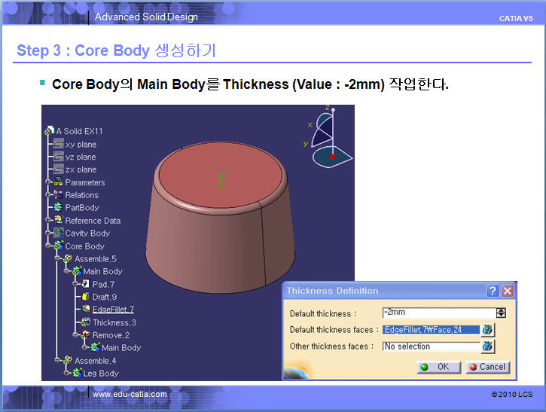Select the Draft.9 feature icon

click(x=86, y=297)
